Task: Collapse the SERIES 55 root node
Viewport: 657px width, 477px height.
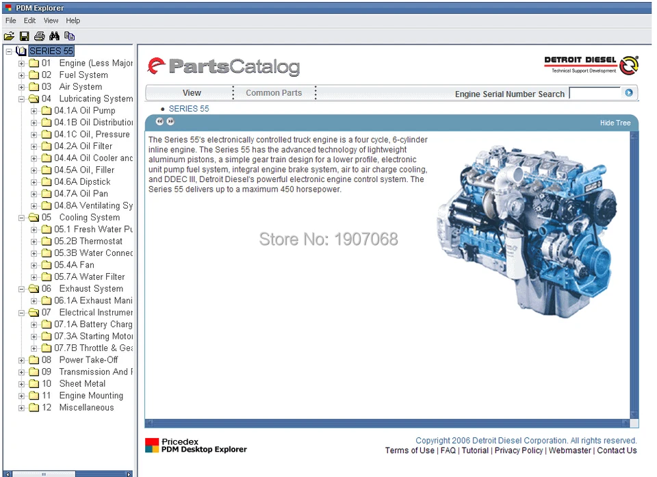Action: [9, 51]
